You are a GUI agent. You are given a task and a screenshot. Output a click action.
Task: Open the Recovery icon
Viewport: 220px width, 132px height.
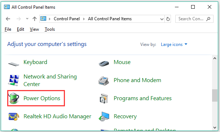[x=104, y=116]
